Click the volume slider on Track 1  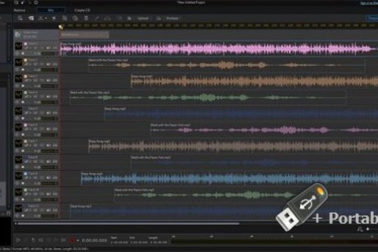pos(49,54)
